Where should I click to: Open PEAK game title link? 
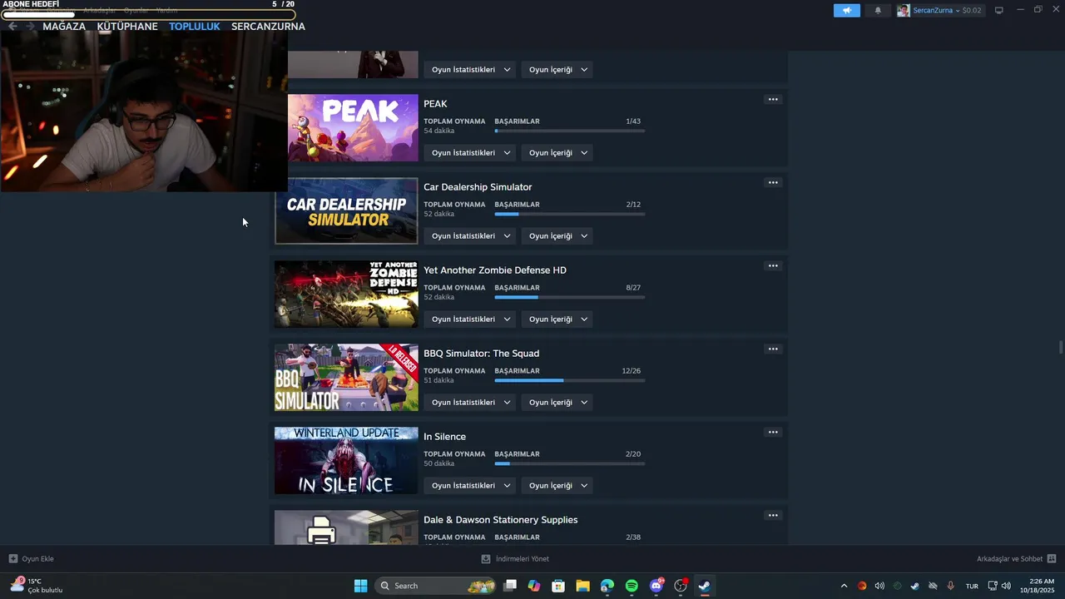[x=435, y=104]
